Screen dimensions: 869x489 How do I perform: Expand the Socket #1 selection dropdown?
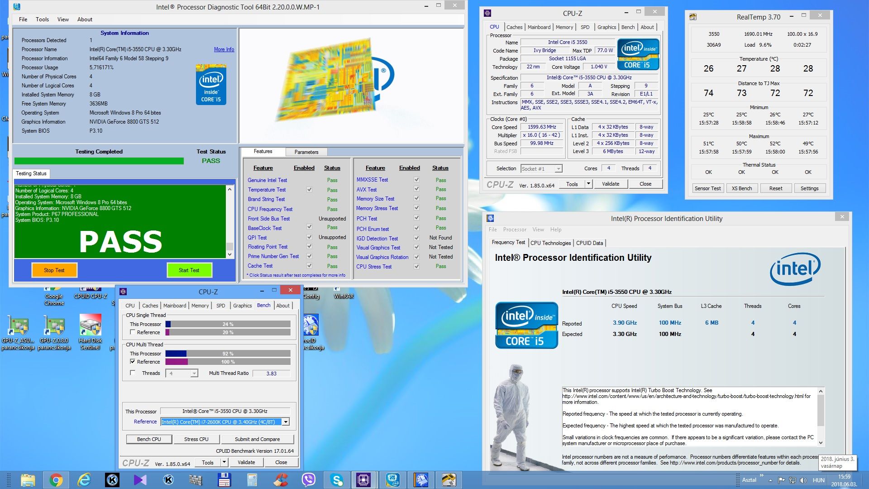559,169
